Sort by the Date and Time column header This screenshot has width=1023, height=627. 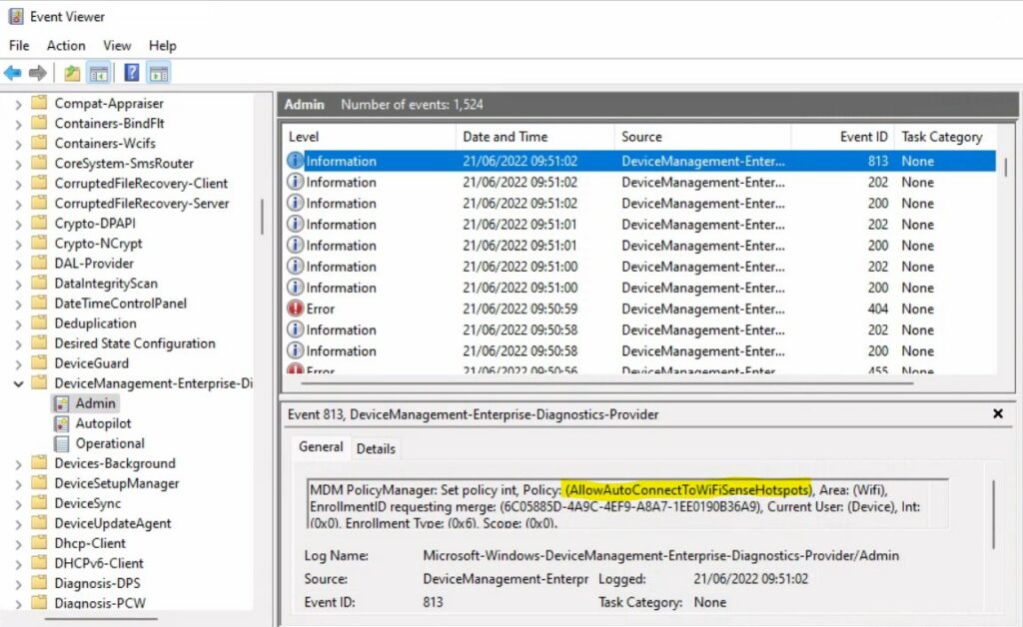click(535, 137)
